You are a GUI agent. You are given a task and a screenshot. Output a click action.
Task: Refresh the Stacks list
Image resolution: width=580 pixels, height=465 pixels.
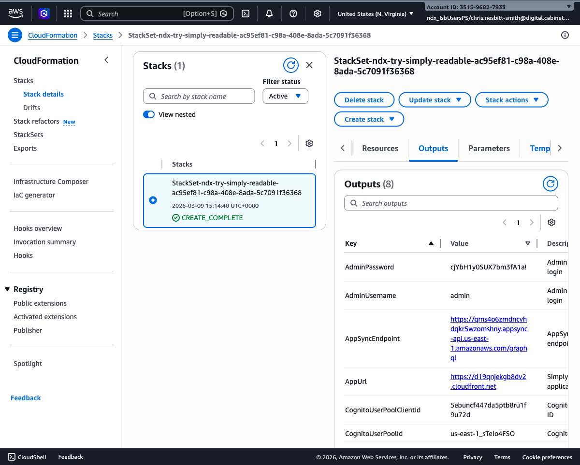[290, 65]
